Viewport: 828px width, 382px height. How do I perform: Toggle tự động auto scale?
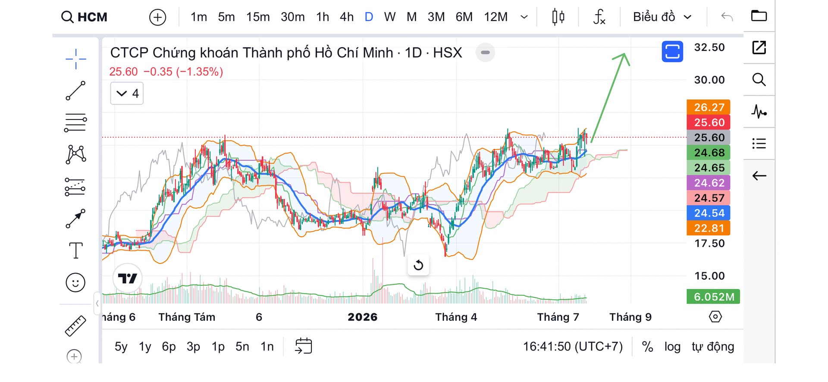(713, 347)
